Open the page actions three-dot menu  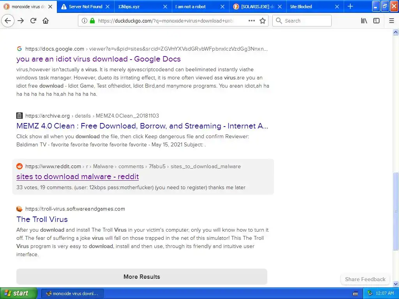click(x=251, y=21)
